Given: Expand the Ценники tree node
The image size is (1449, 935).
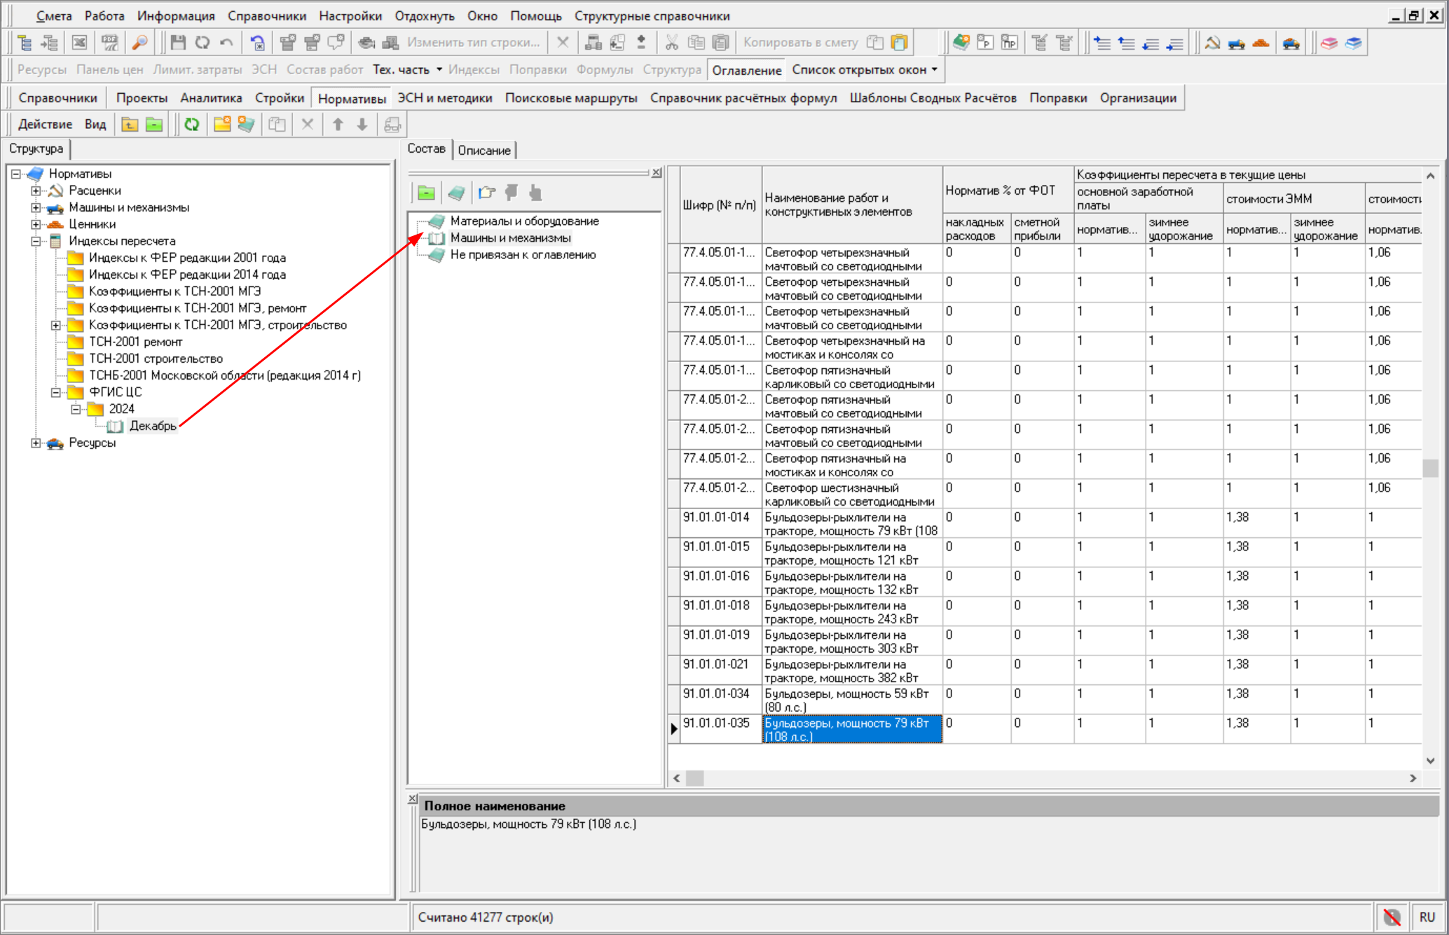Looking at the screenshot, I should (36, 224).
